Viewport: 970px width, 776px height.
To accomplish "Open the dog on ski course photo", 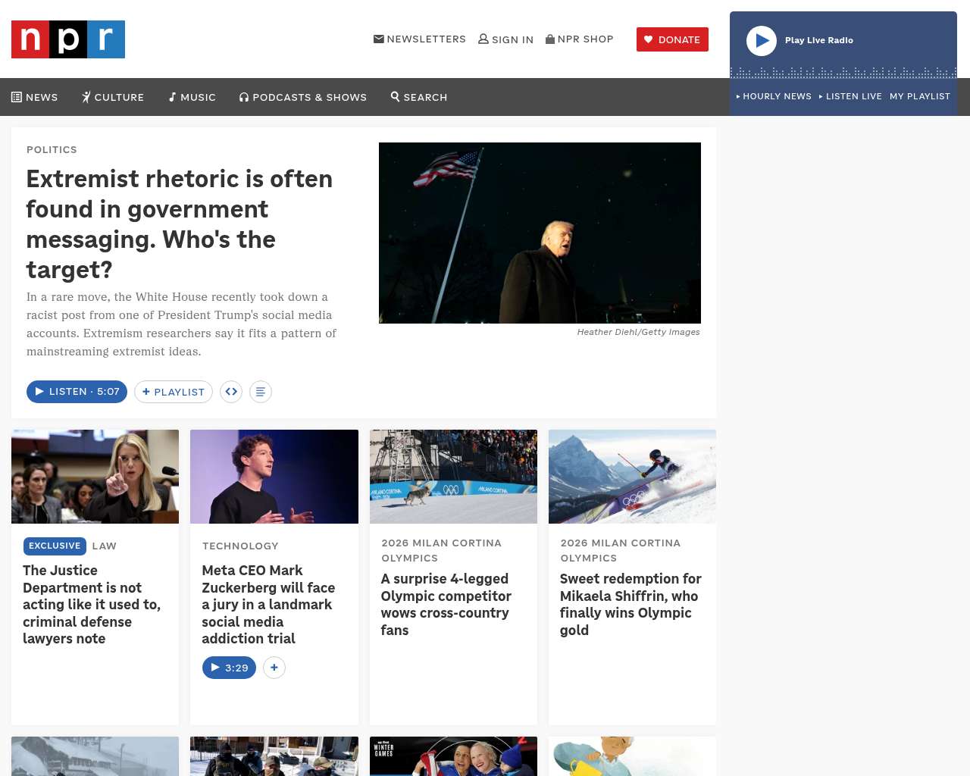I will coord(453,477).
